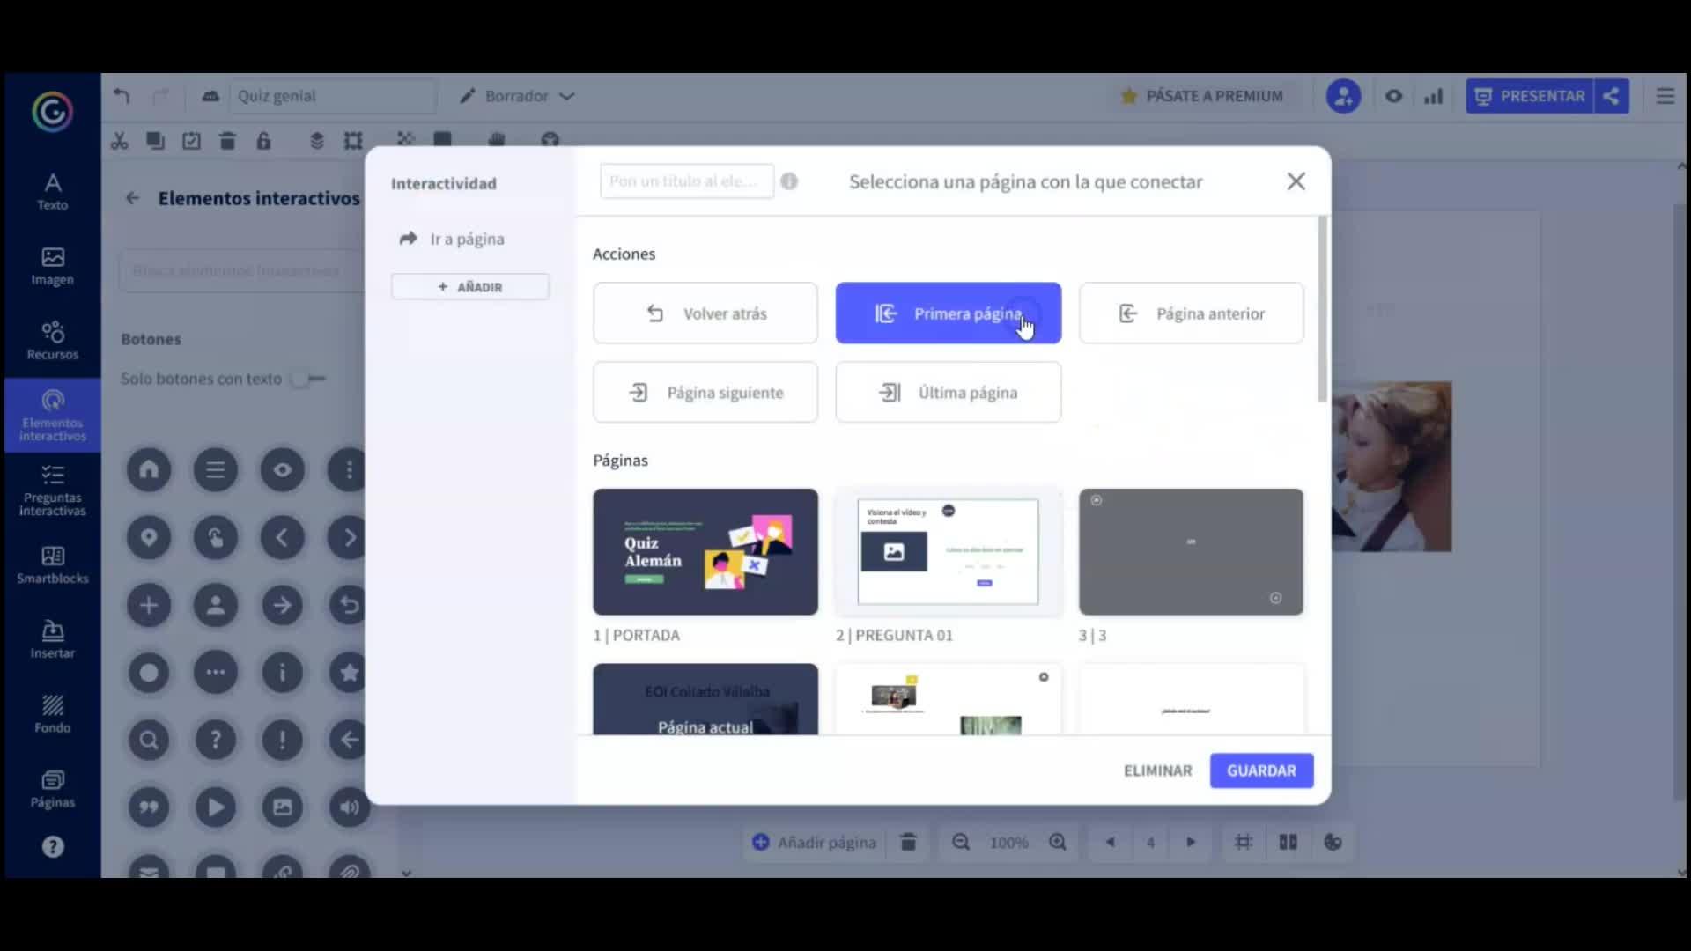Open the Texto panel in sidebar
Screen dimensions: 1691x951
[x=52, y=190]
